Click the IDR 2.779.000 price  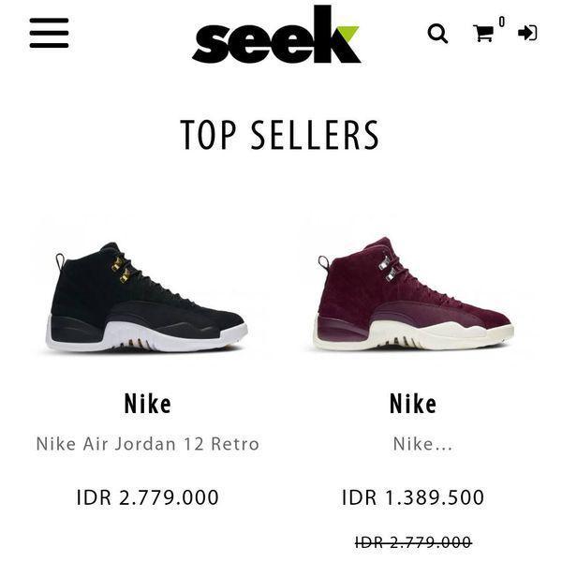pos(147,497)
